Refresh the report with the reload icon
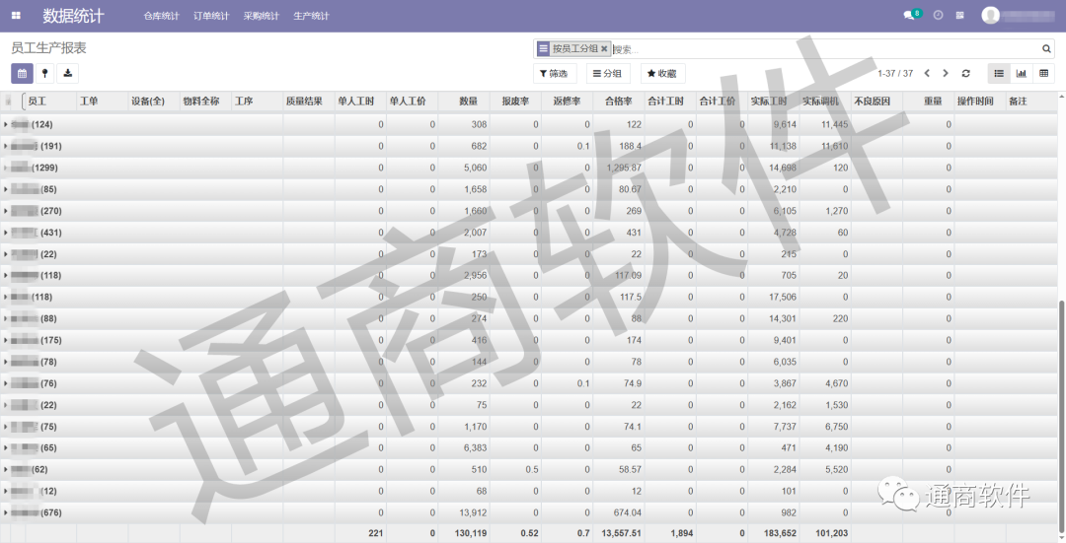Screen dimensions: 1066x543 pyautogui.click(x=965, y=74)
